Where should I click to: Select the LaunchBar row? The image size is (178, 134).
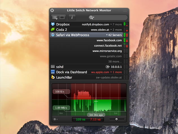89,77
